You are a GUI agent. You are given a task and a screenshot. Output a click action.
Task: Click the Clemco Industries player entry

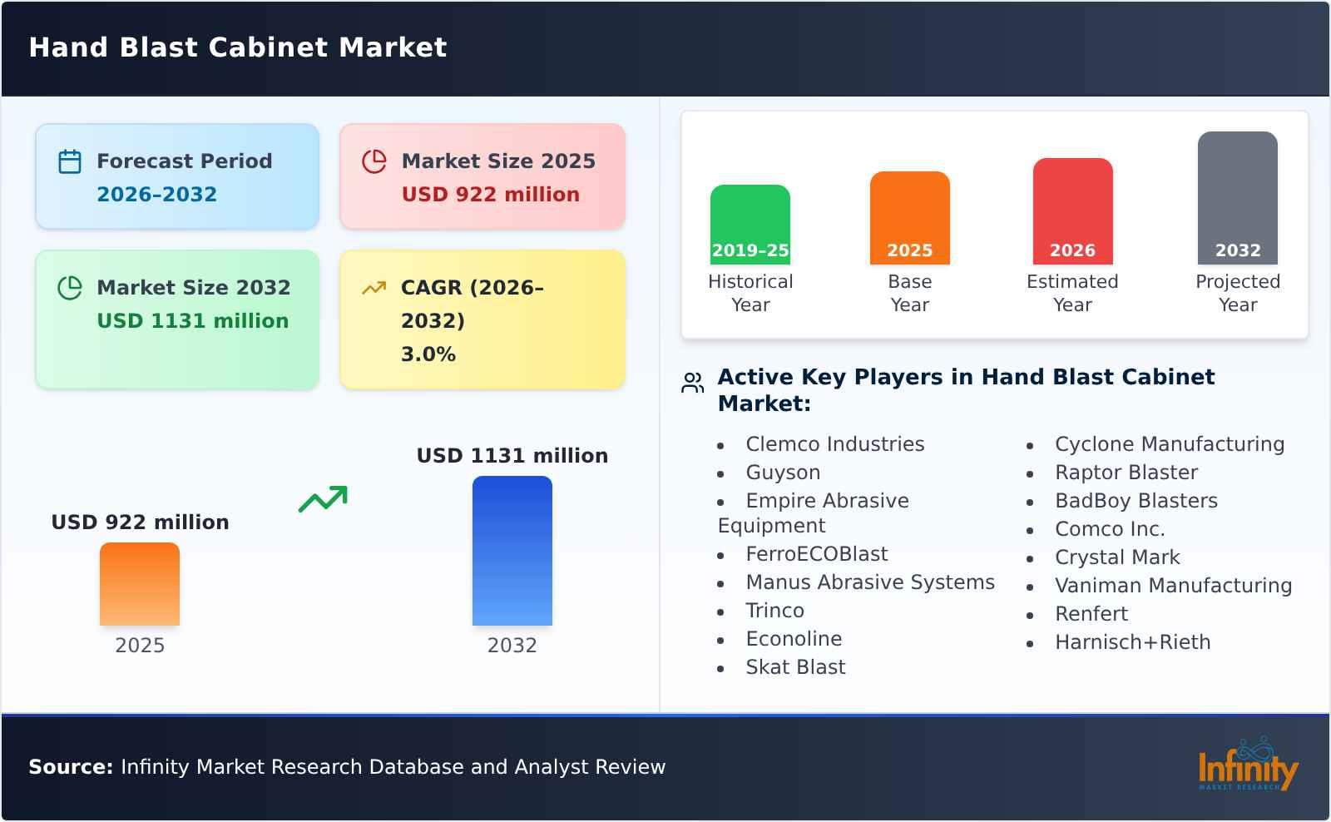point(834,443)
